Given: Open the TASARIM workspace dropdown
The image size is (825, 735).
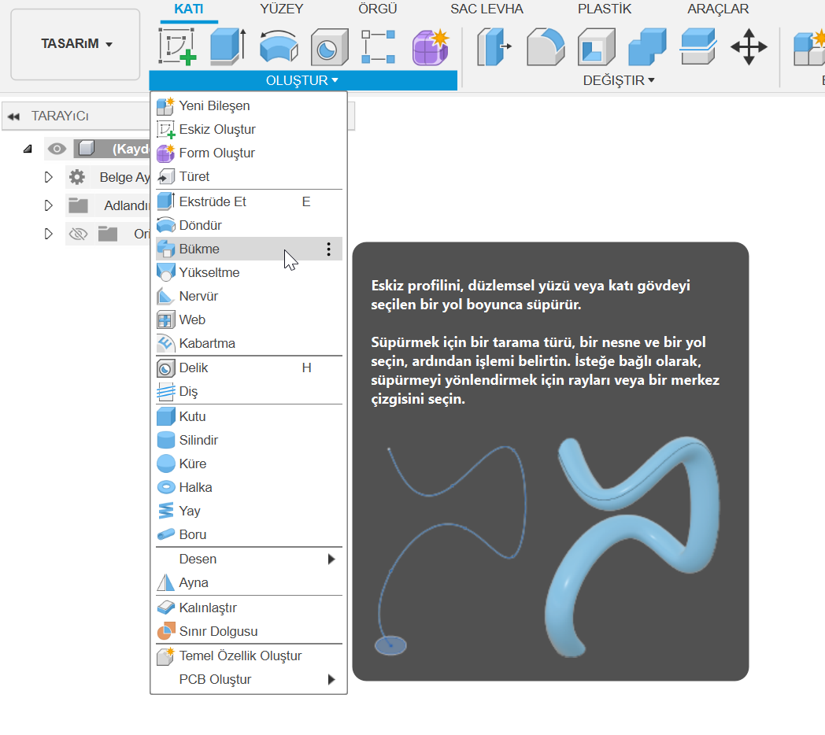Looking at the screenshot, I should (76, 44).
